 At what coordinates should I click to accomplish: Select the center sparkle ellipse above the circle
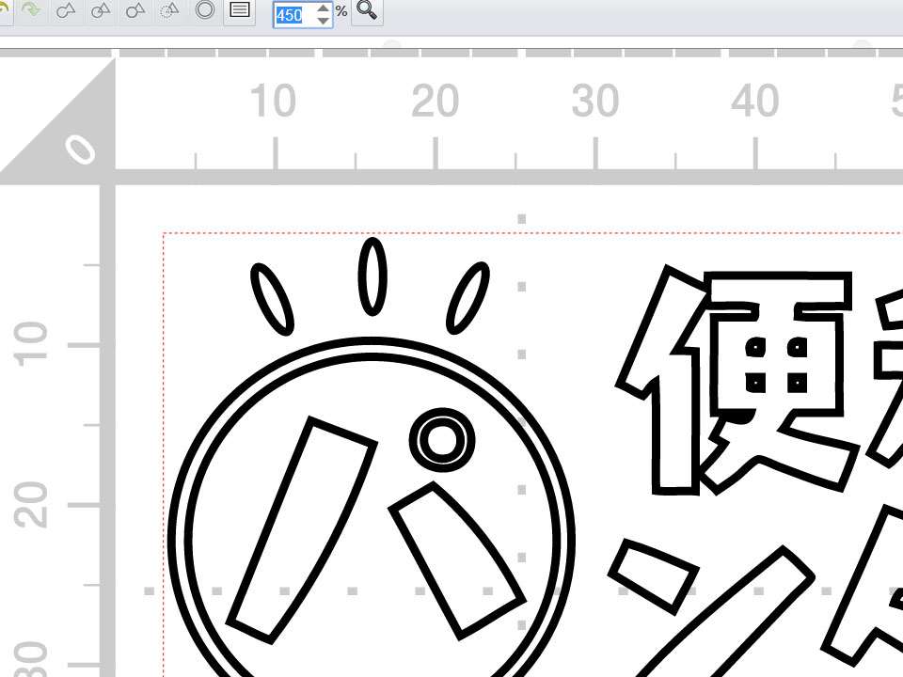[372, 276]
